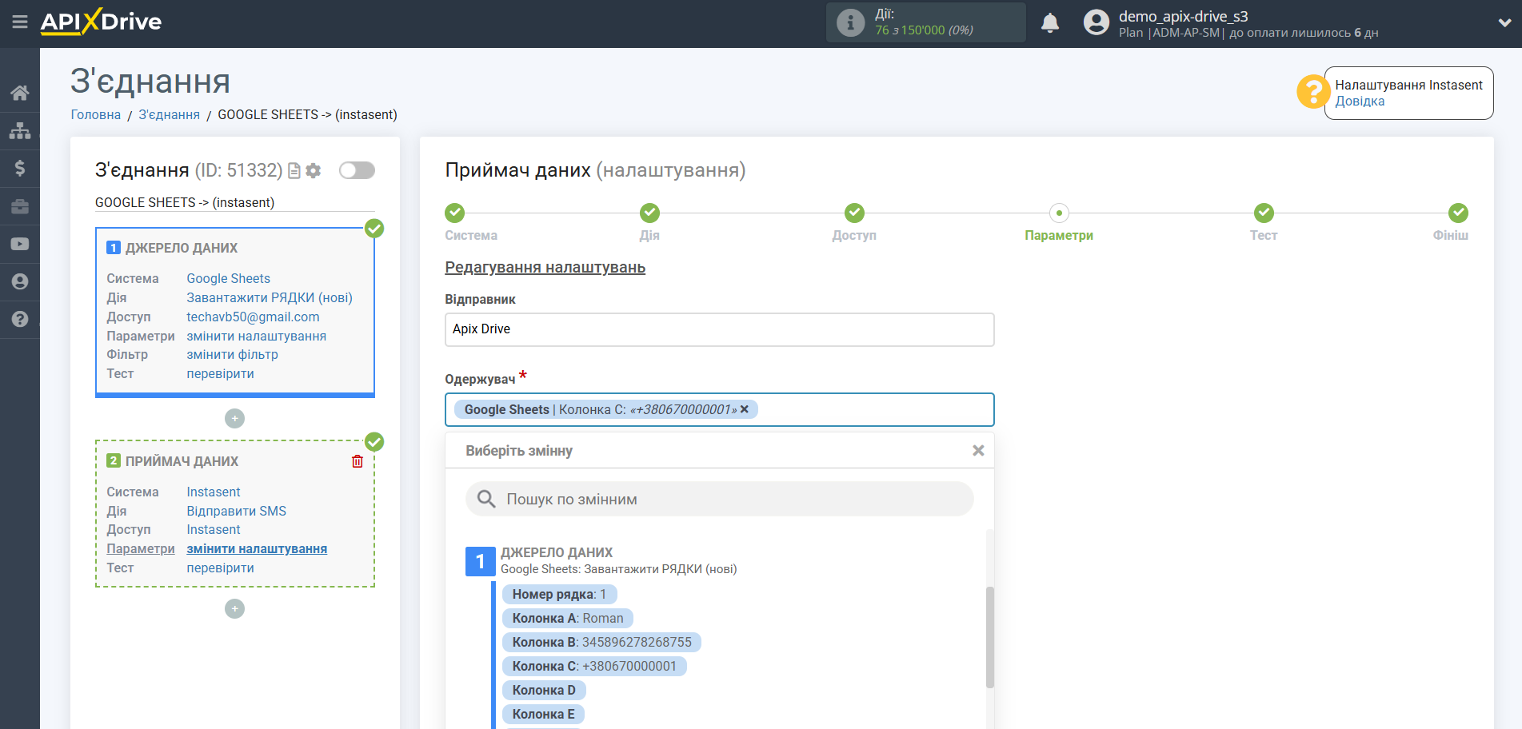Click source перевірити test link

pyautogui.click(x=220, y=373)
